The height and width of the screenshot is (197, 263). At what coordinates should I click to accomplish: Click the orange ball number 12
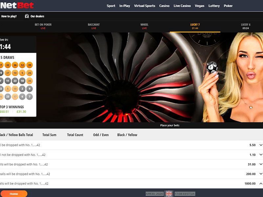click(x=22, y=65)
